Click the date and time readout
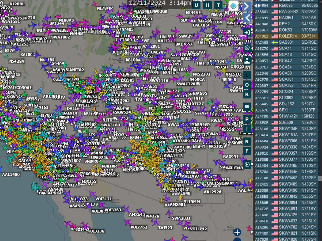This screenshot has height=241, width=322. pyautogui.click(x=160, y=3)
